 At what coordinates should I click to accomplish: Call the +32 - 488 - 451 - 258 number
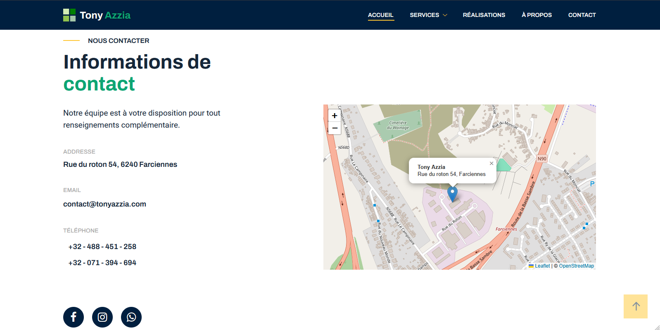pyautogui.click(x=102, y=247)
